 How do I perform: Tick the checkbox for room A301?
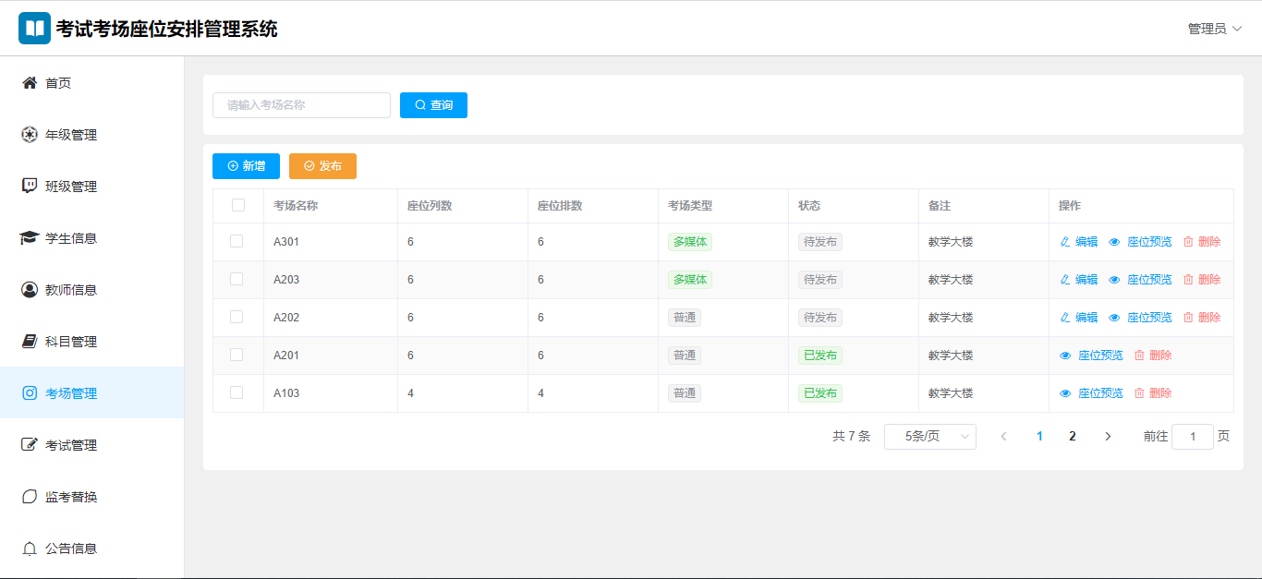pos(237,241)
